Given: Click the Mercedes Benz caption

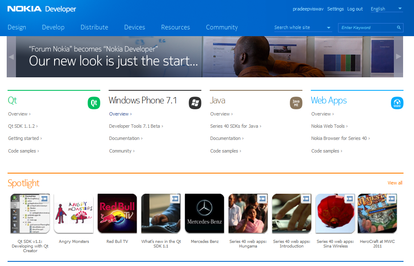Looking at the screenshot, I should [x=205, y=241].
